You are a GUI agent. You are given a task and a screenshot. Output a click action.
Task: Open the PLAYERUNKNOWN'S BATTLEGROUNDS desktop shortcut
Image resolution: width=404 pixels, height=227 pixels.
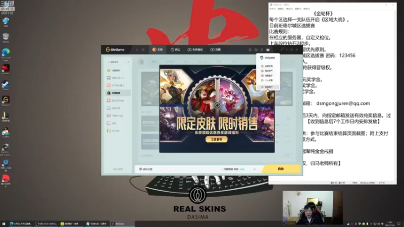coord(6,150)
